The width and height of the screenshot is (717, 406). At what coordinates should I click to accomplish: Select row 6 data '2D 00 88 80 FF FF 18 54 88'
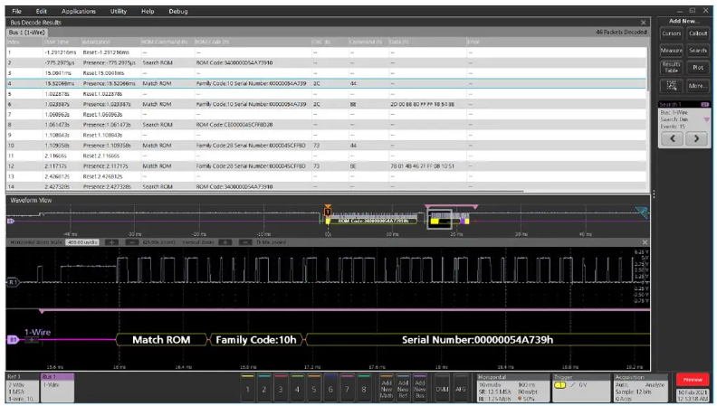[422, 104]
